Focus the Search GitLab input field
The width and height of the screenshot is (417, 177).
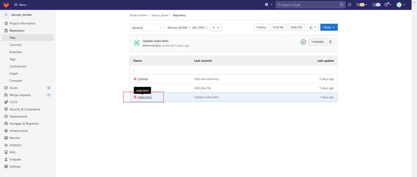point(308,5)
